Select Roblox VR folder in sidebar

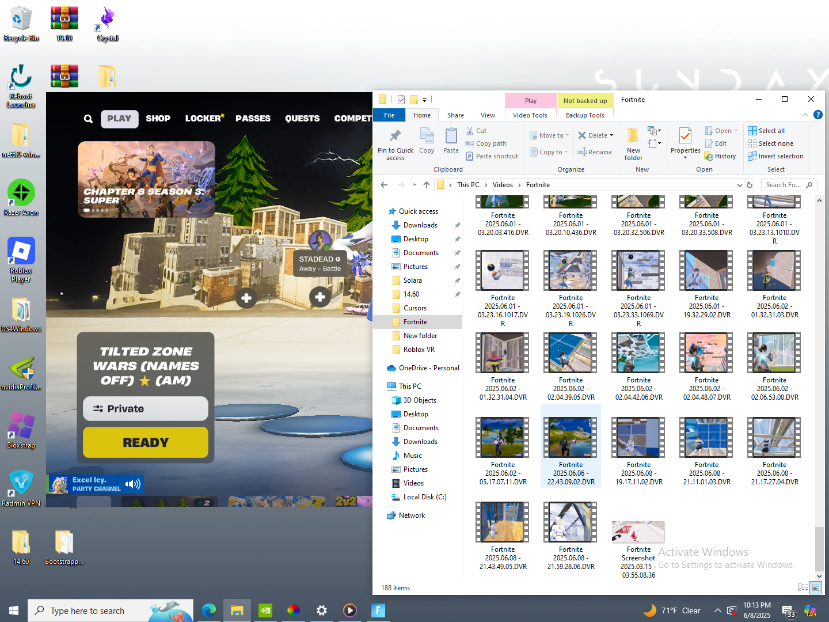point(419,350)
